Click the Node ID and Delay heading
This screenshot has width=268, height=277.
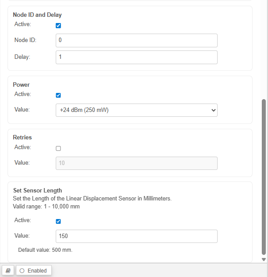point(37,15)
